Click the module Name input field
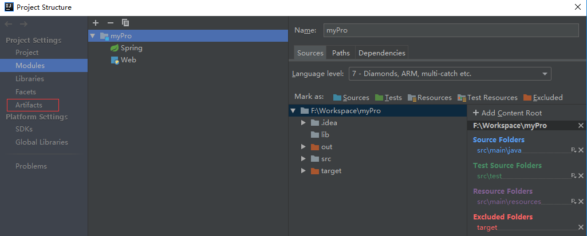Image resolution: width=587 pixels, height=236 pixels. point(451,30)
